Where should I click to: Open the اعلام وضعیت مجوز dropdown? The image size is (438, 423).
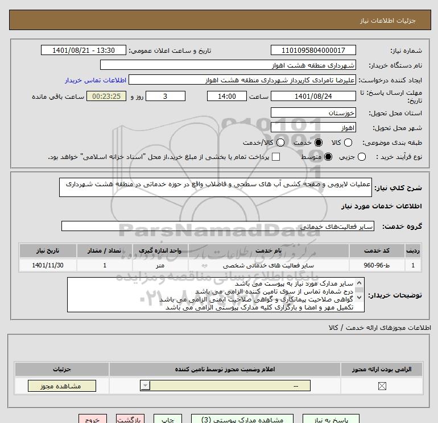pyautogui.click(x=225, y=386)
